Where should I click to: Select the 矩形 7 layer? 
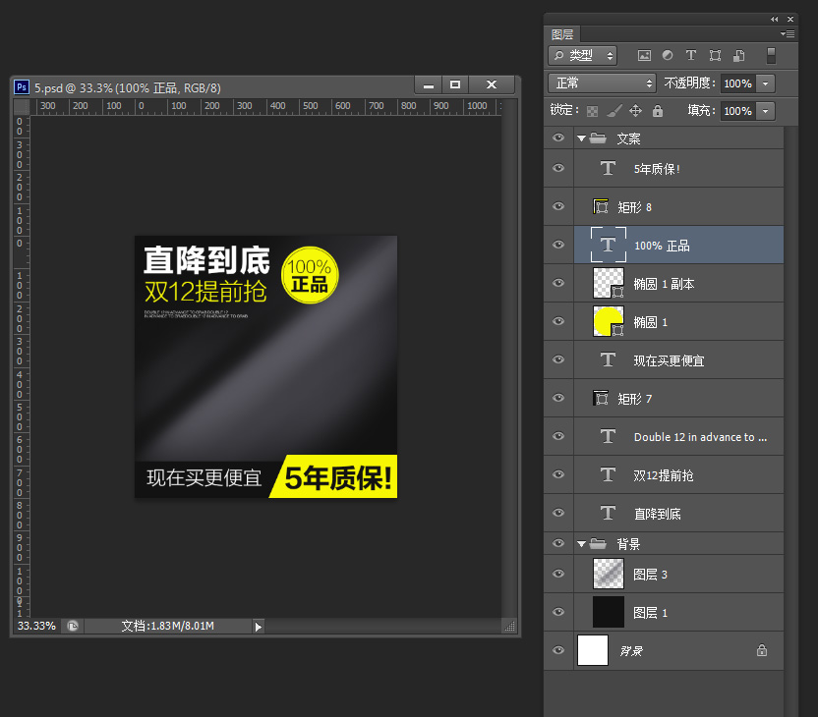(x=678, y=398)
